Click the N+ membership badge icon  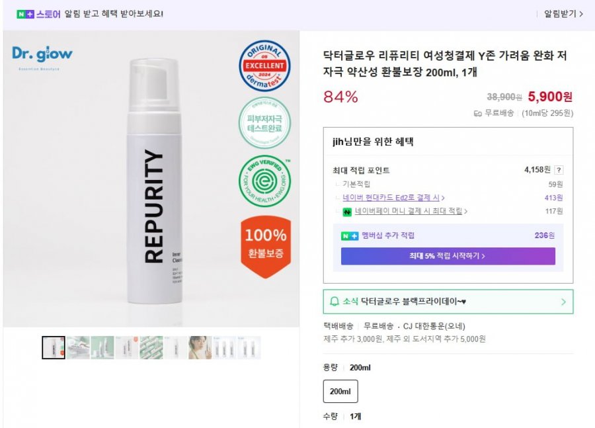click(x=350, y=235)
